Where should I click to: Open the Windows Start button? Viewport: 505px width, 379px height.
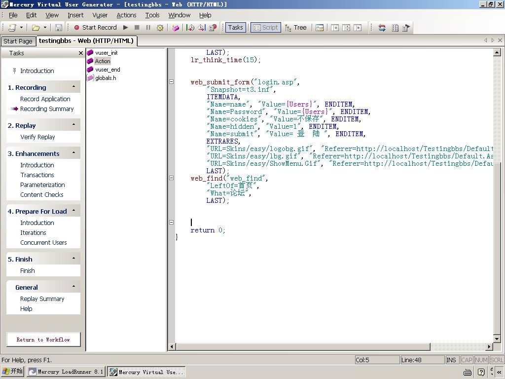pyautogui.click(x=12, y=371)
